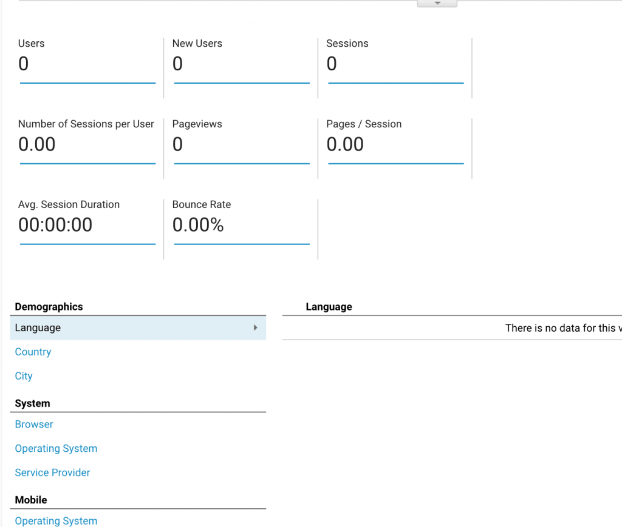
Task: Click the System section header
Action: coord(32,403)
